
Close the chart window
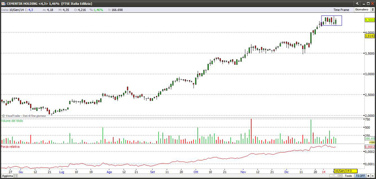[x=373, y=3]
